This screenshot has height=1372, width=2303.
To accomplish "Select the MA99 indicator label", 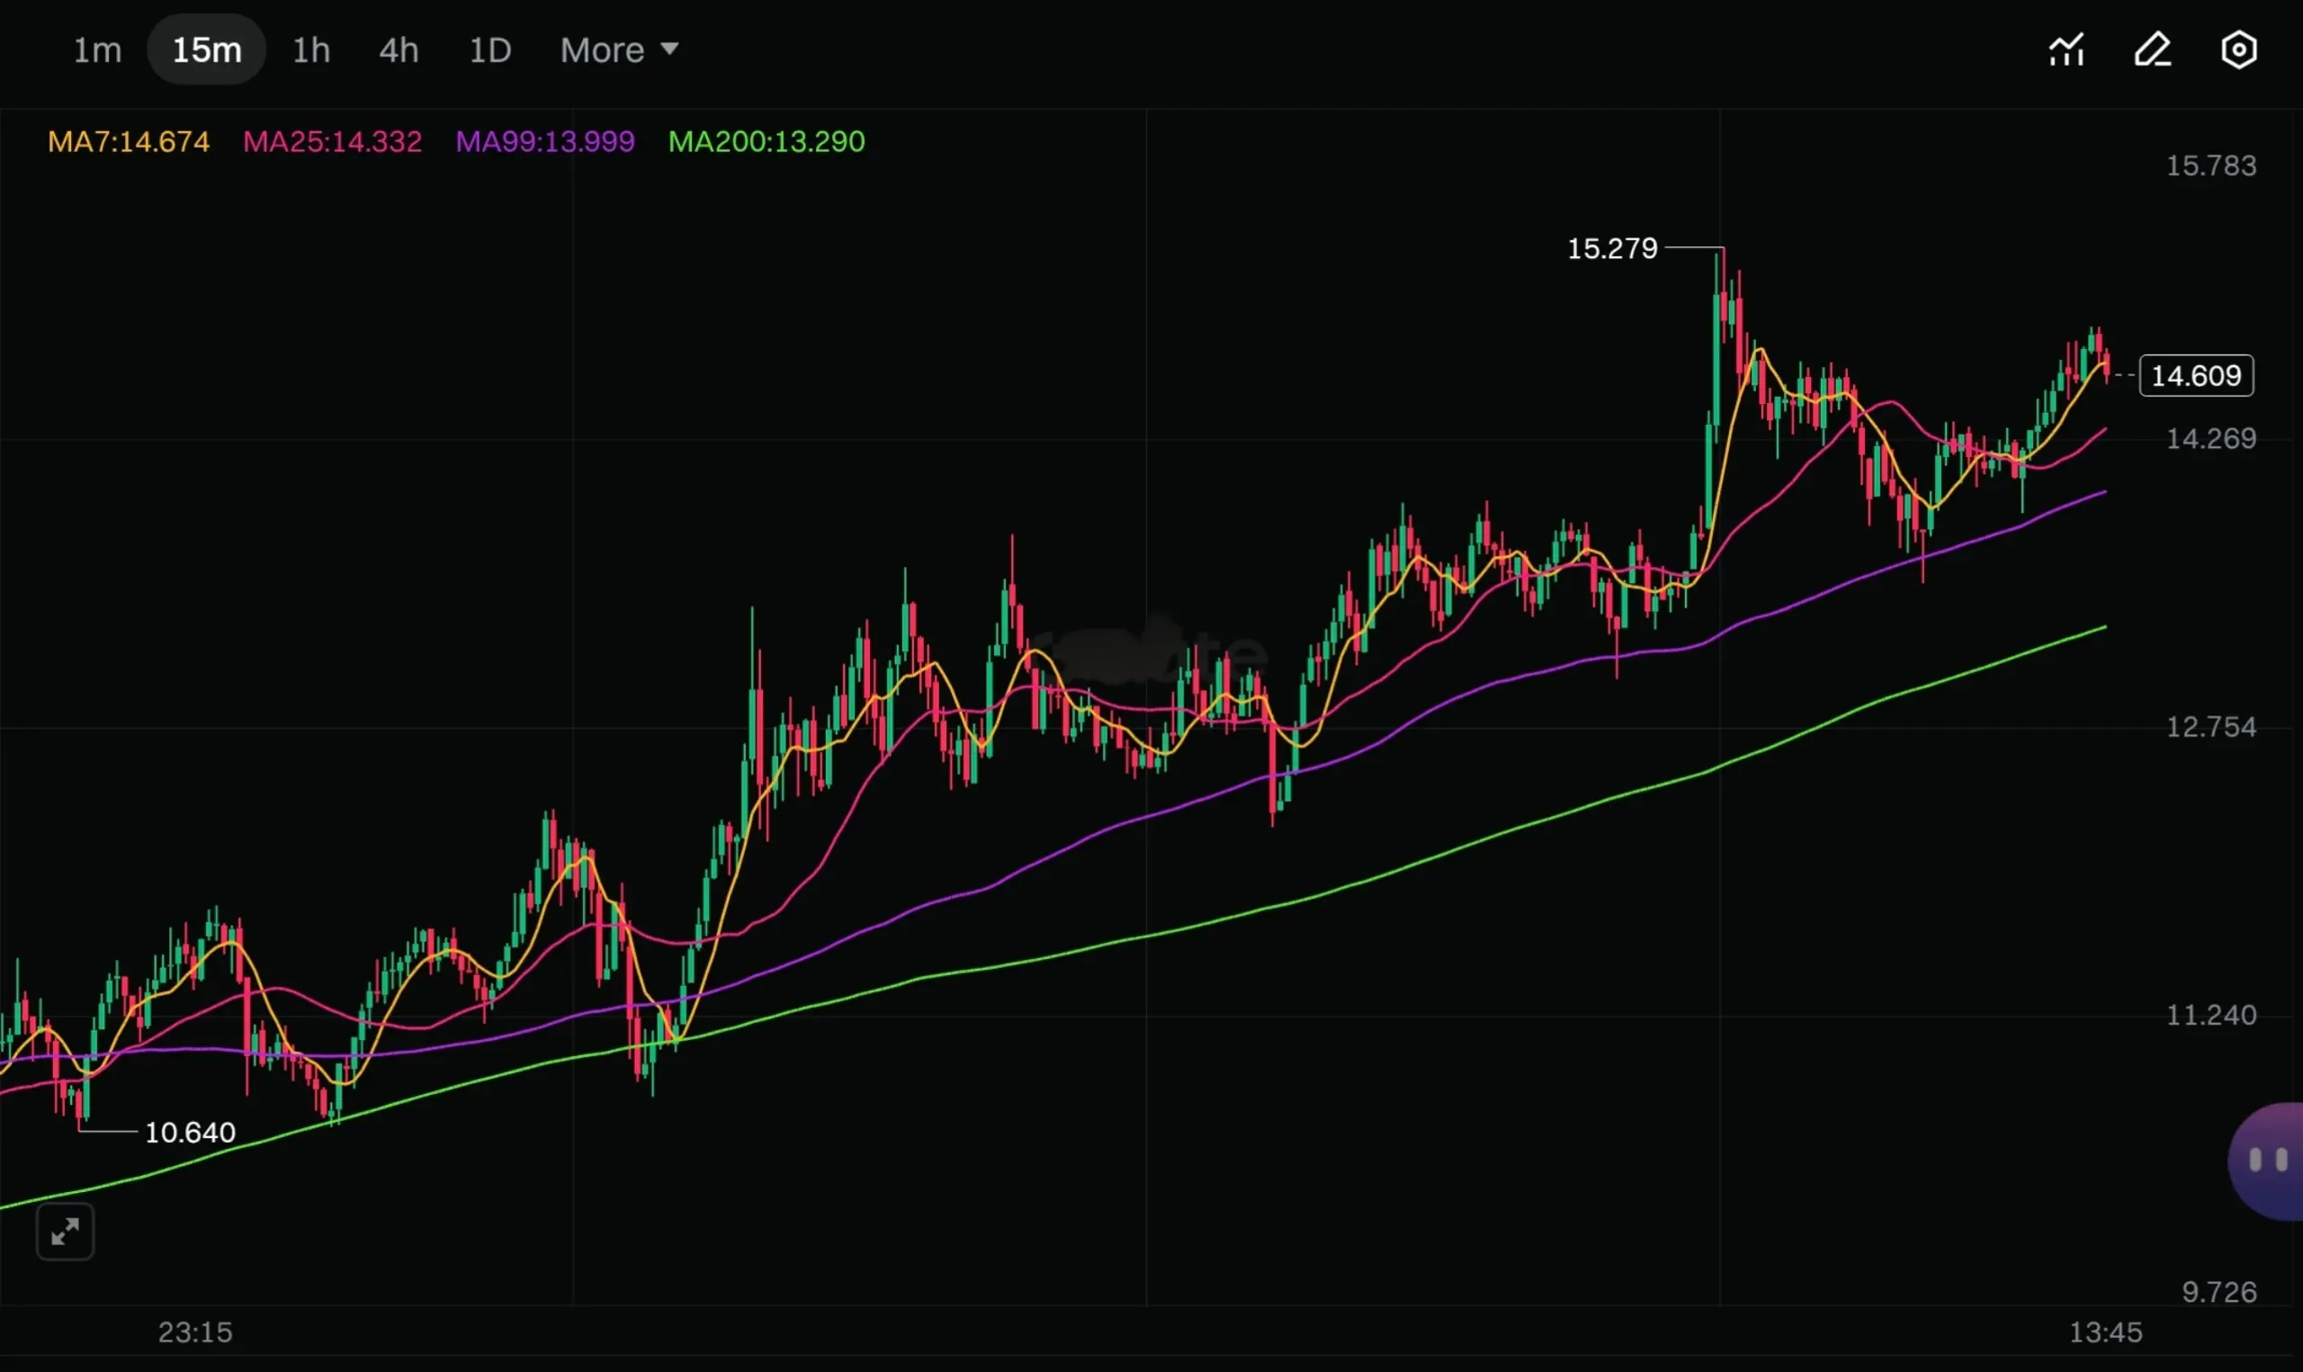I will [545, 141].
